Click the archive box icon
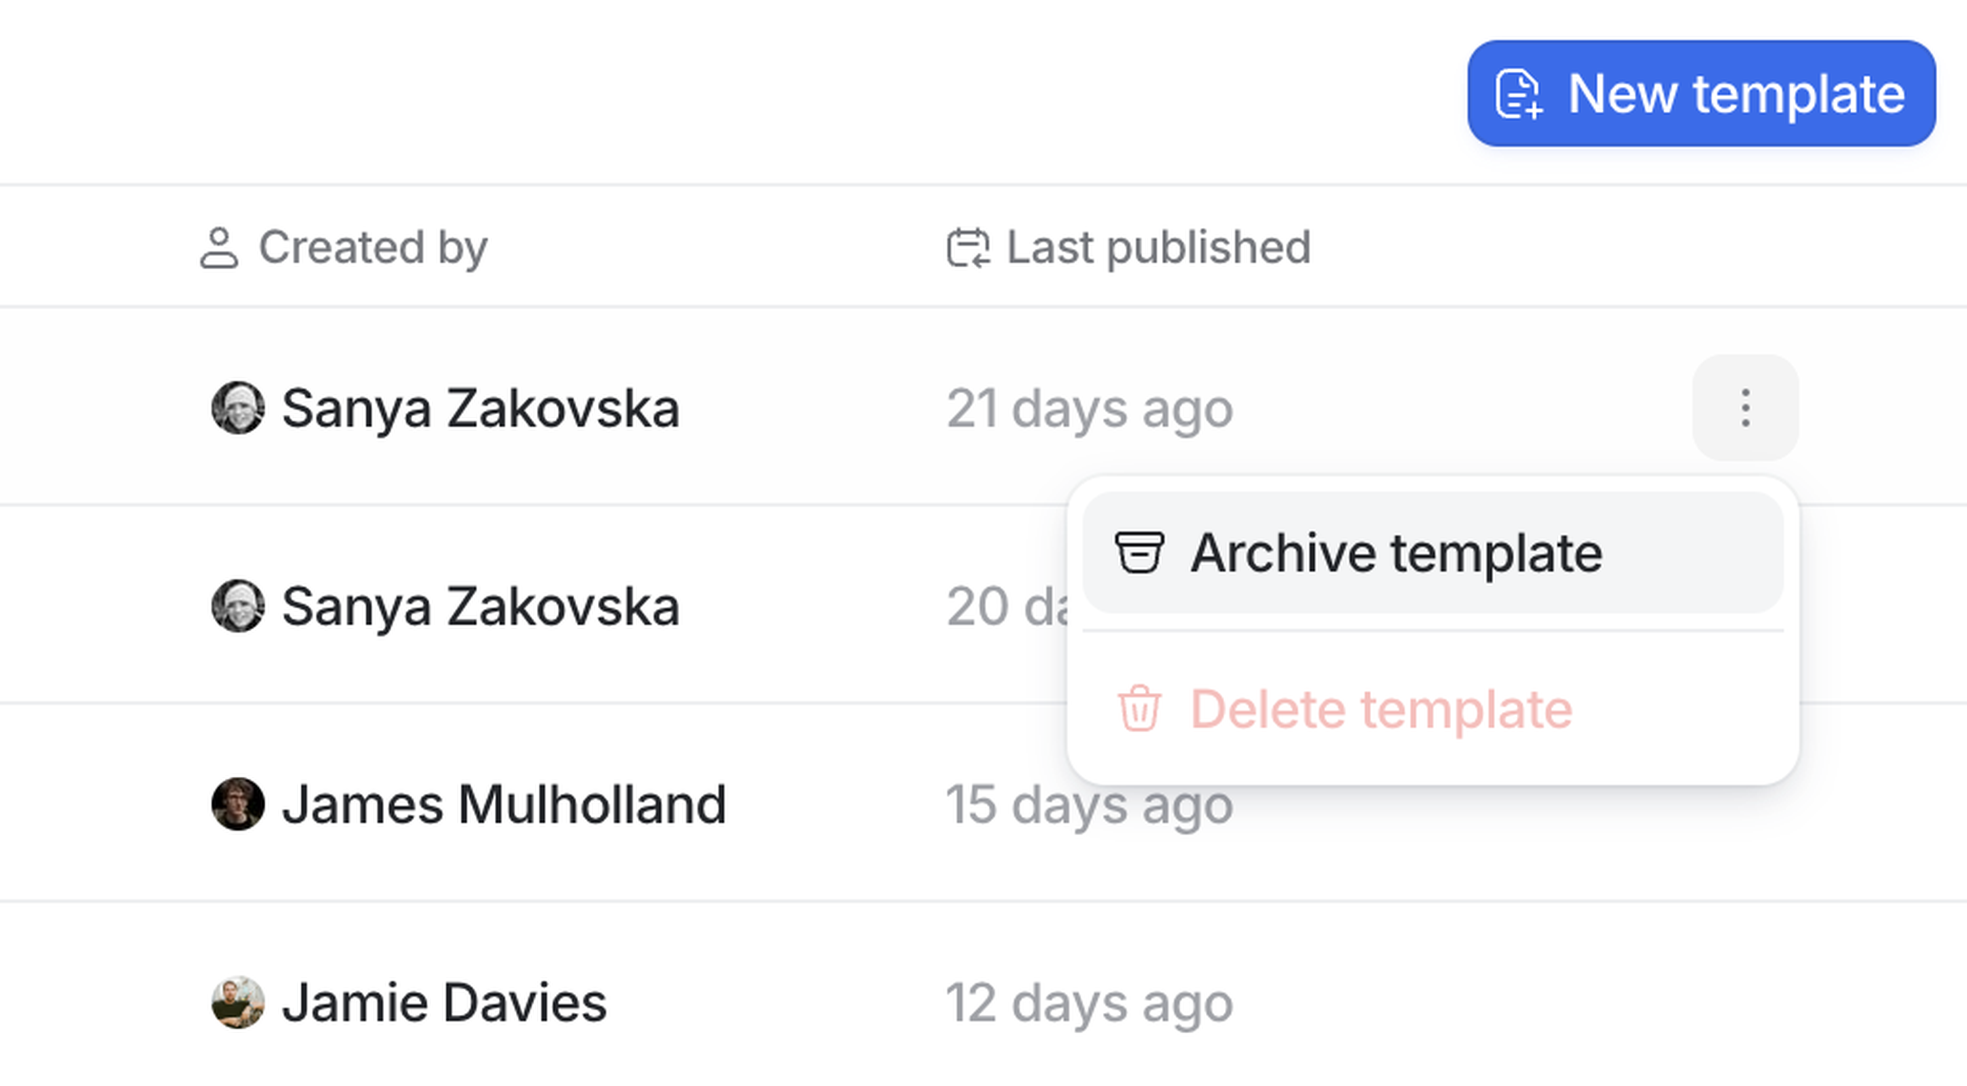Viewport: 1967px width, 1086px height. (x=1139, y=552)
